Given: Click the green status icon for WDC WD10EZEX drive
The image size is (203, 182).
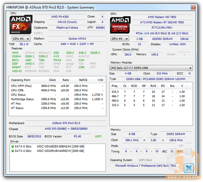Looking at the screenshot, I should pos(13,146).
